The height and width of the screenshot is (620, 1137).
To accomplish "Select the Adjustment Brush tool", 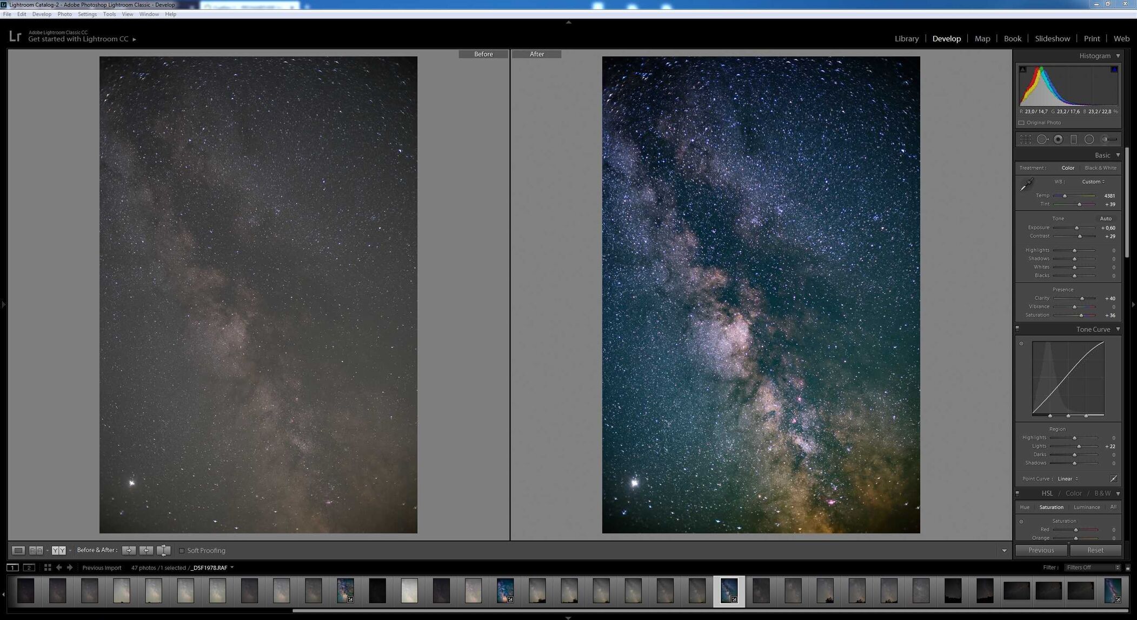I will tap(1109, 139).
